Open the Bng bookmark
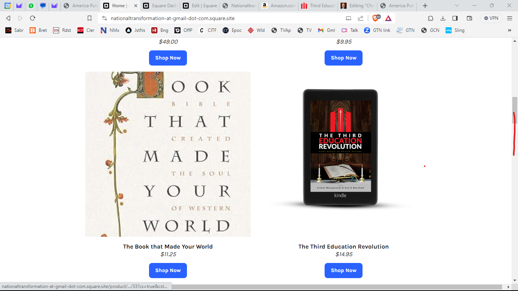Image resolution: width=518 pixels, height=291 pixels. point(160,30)
